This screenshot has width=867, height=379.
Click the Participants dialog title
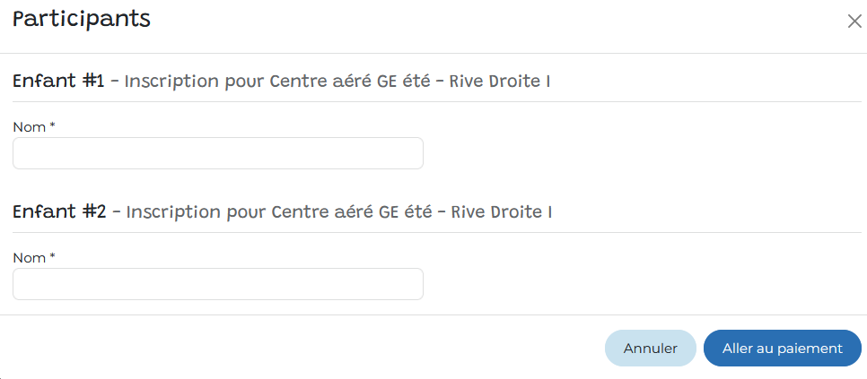coord(82,19)
